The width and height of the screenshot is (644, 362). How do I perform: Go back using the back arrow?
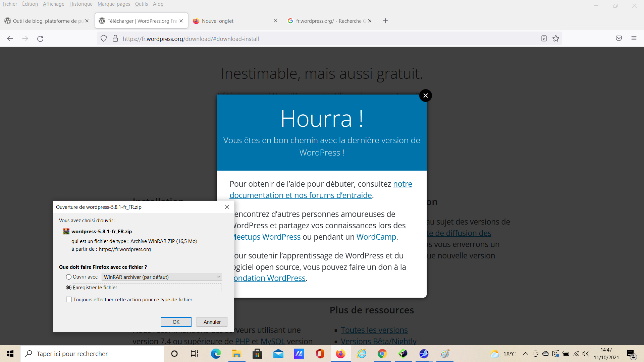10,39
